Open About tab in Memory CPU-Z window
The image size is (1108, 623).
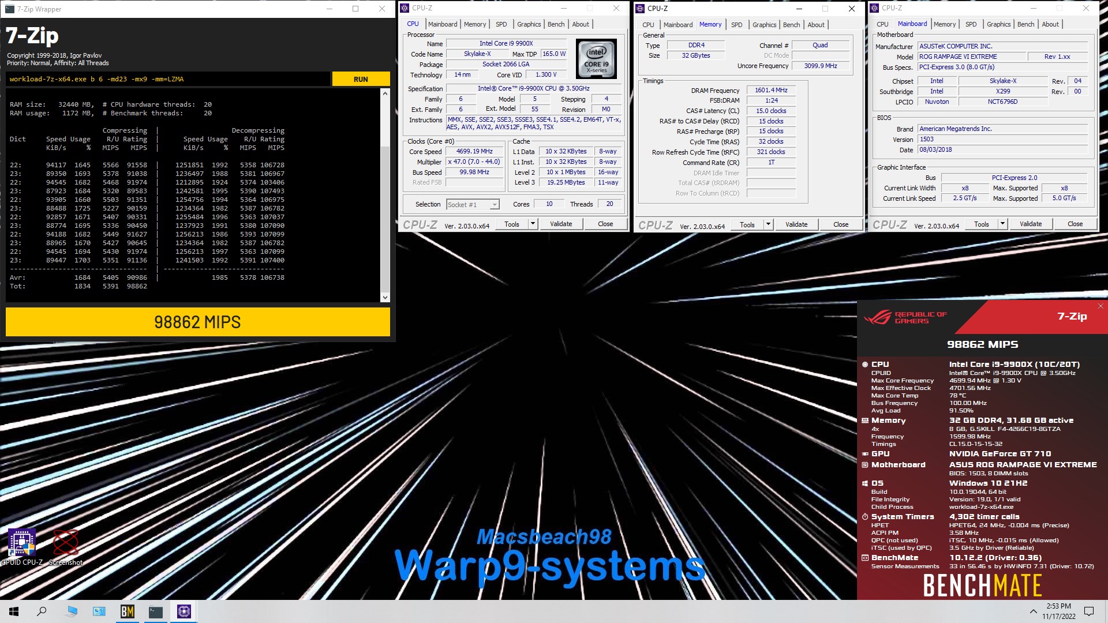(x=816, y=25)
